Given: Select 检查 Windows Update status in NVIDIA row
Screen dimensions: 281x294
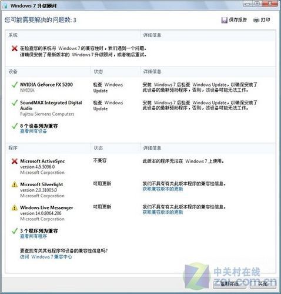Looking at the screenshot, I should tap(108, 88).
